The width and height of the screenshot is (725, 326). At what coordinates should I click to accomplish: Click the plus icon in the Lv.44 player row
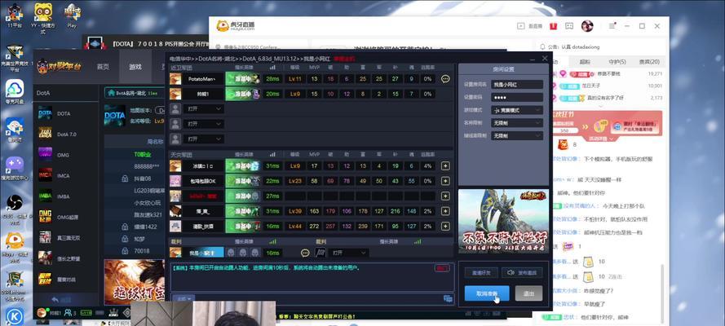[445, 227]
